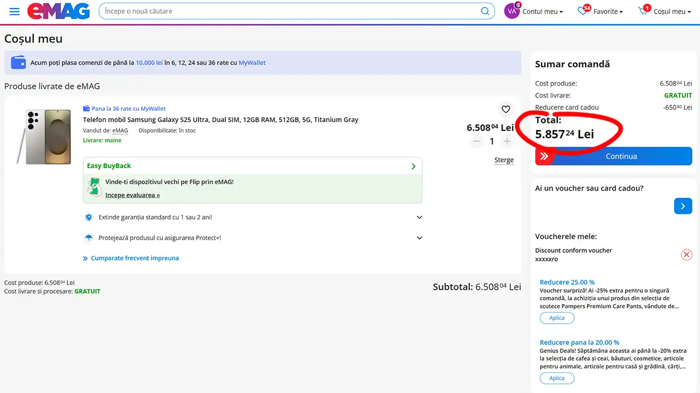Image resolution: width=700 pixels, height=393 pixels.
Task: Click the VA account avatar
Action: pyautogui.click(x=512, y=11)
